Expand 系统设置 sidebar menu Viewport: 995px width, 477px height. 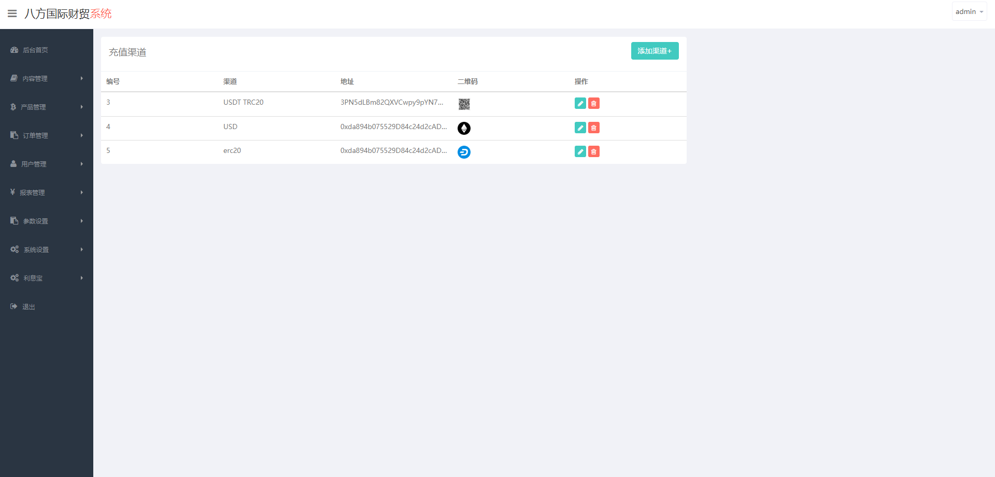tap(46, 249)
